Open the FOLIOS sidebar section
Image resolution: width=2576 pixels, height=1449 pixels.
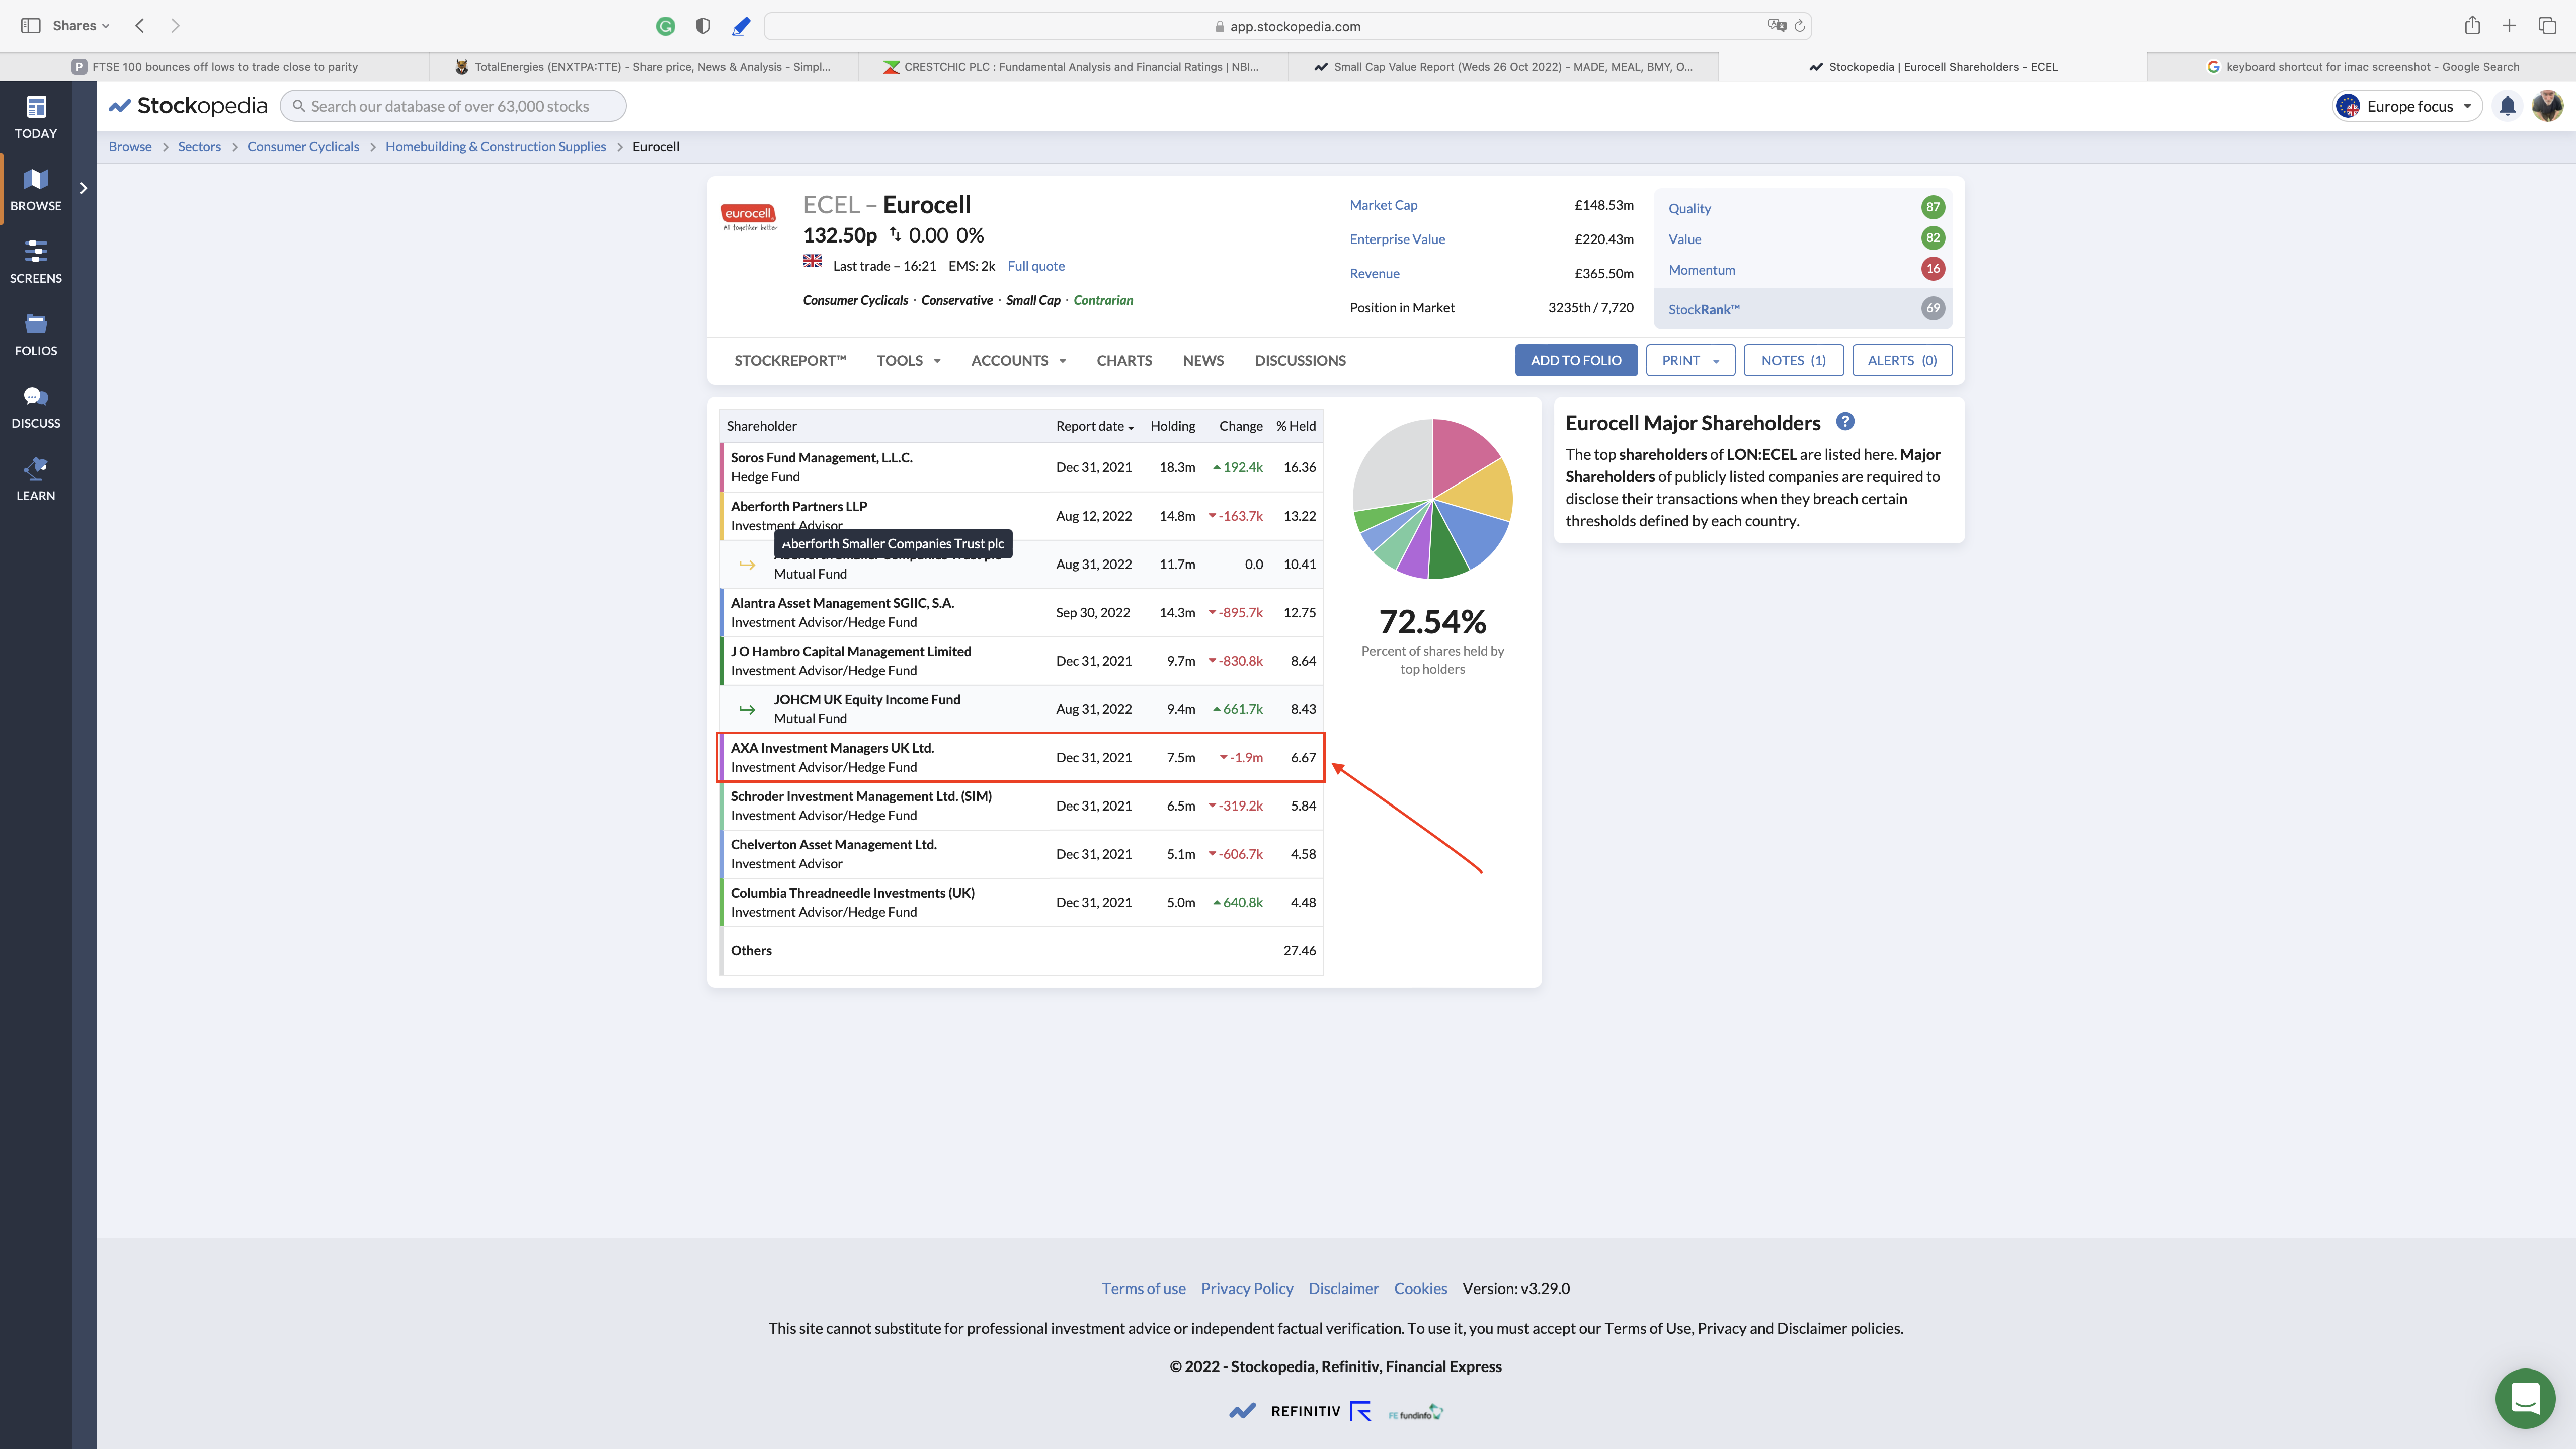[x=36, y=335]
